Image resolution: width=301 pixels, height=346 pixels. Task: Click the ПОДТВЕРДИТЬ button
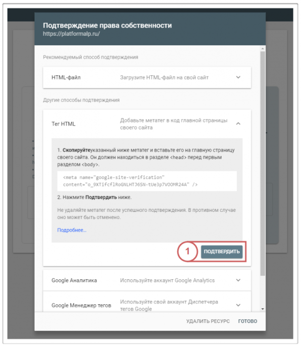[222, 252]
